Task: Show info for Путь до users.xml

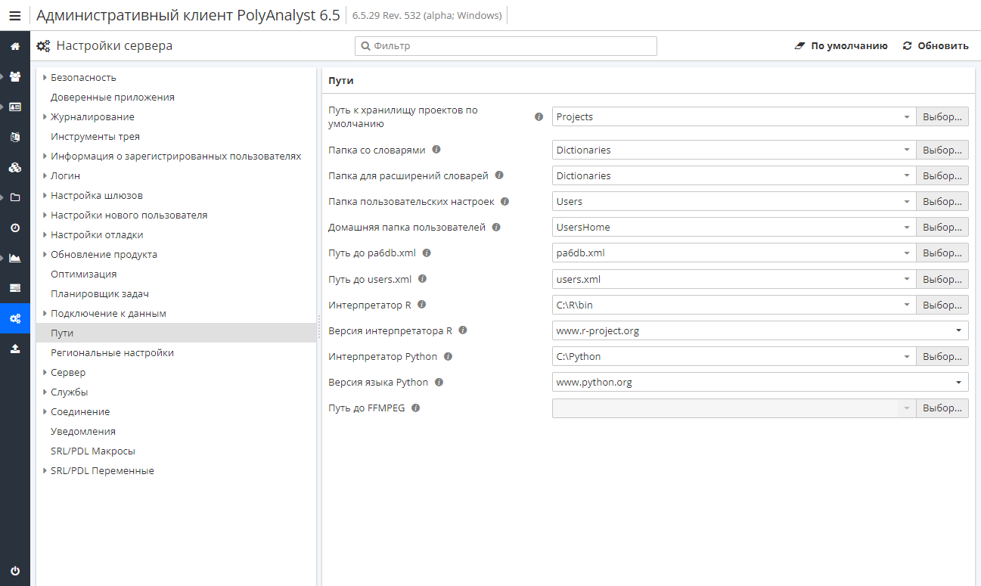Action: [x=422, y=278]
